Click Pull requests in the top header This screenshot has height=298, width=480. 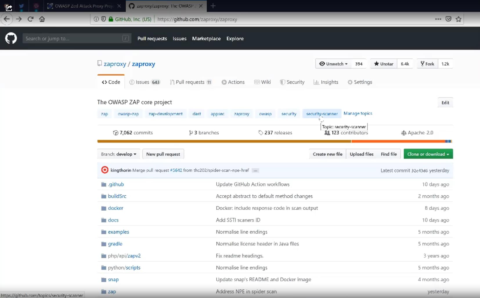coord(152,39)
